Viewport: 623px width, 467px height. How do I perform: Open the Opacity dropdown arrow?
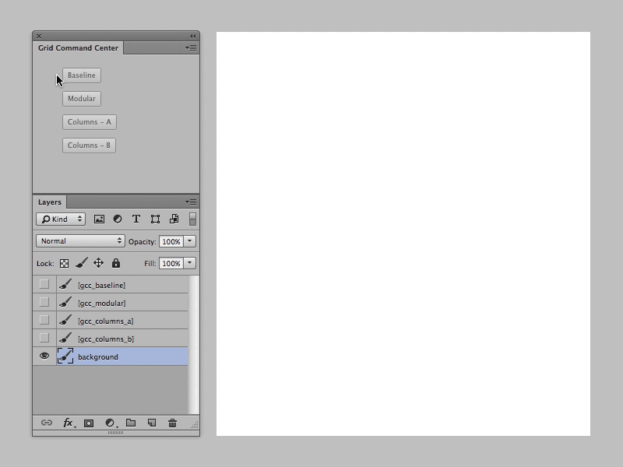[189, 241]
